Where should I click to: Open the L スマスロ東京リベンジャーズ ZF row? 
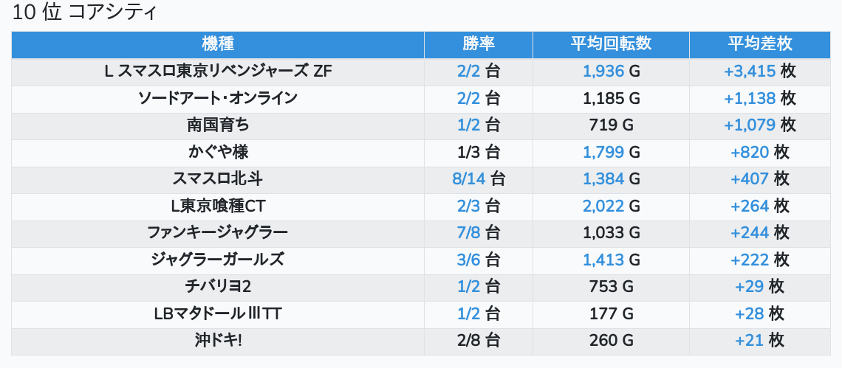(217, 71)
